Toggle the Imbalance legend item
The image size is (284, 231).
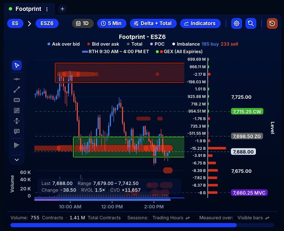pos(186,44)
